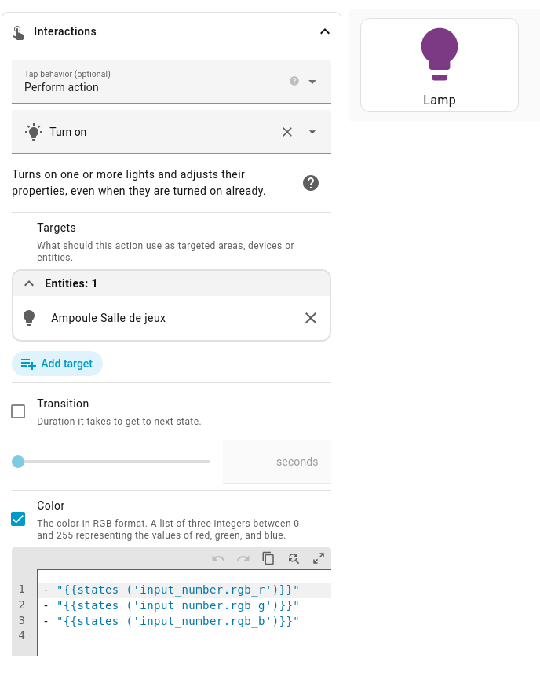Open find and replace in code editor
Screen dimensions: 540x676
tap(294, 558)
